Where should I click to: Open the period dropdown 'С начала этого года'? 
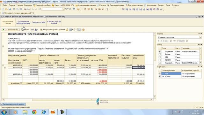pyautogui.click(x=200, y=37)
